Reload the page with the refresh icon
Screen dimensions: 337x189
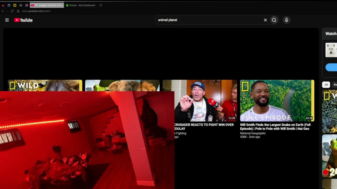12,11
